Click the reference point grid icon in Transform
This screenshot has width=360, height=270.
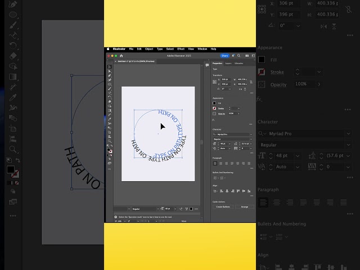point(215,82)
